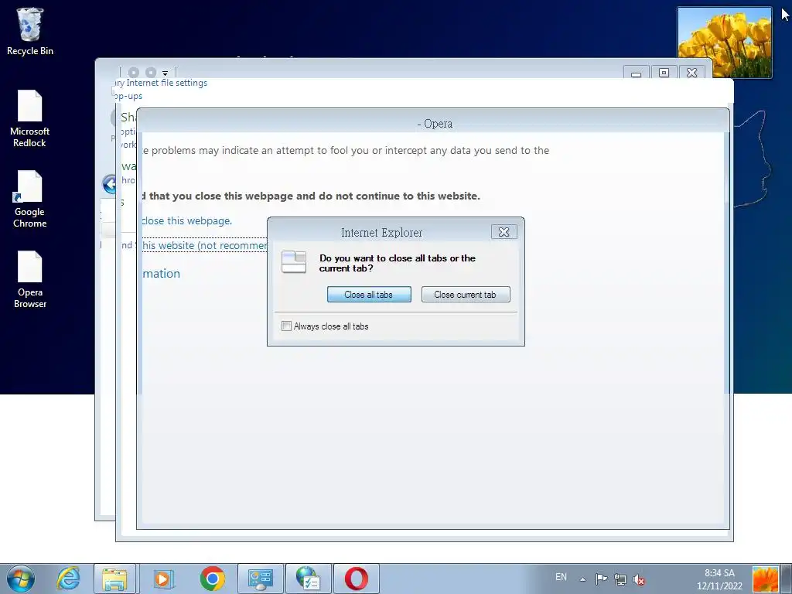This screenshot has width=792, height=594.
Task: Select the Opera Browser desktop icon
Action: [30, 279]
